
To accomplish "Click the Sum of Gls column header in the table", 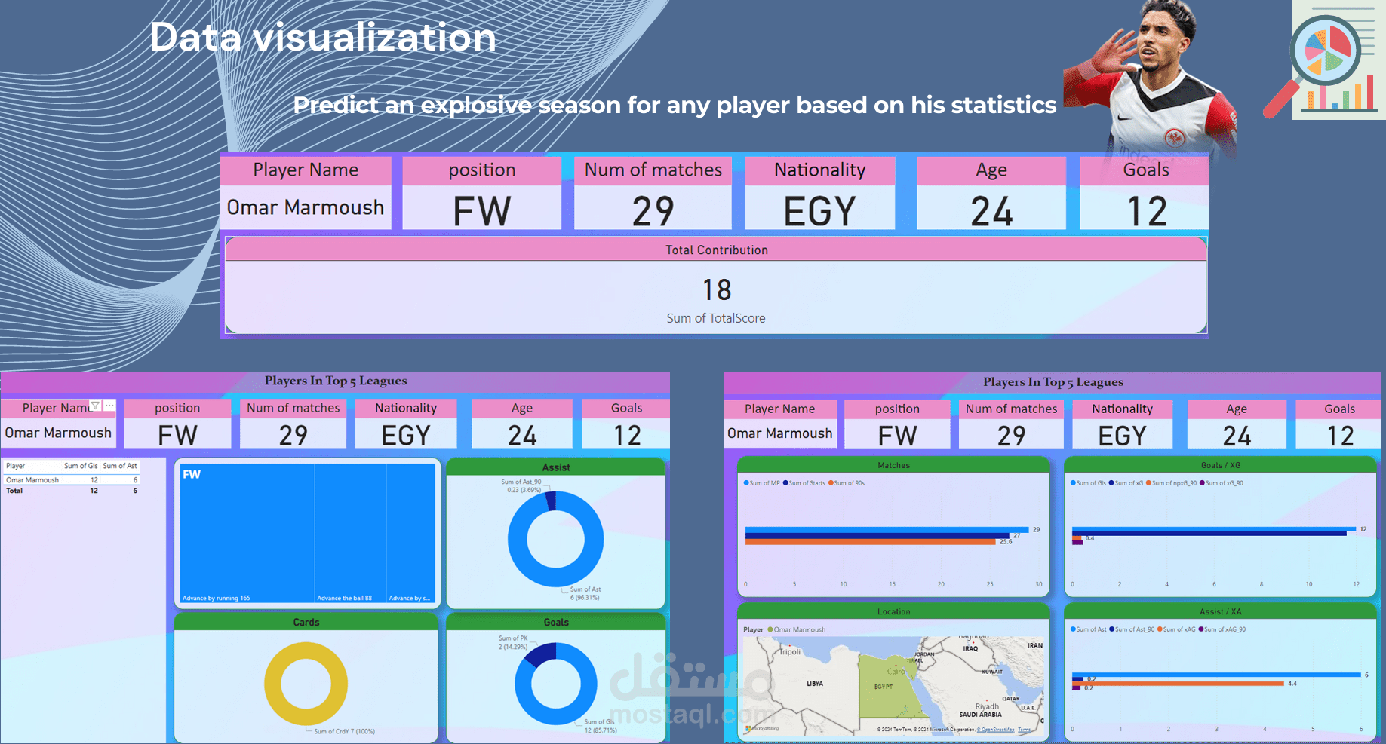I will [81, 466].
